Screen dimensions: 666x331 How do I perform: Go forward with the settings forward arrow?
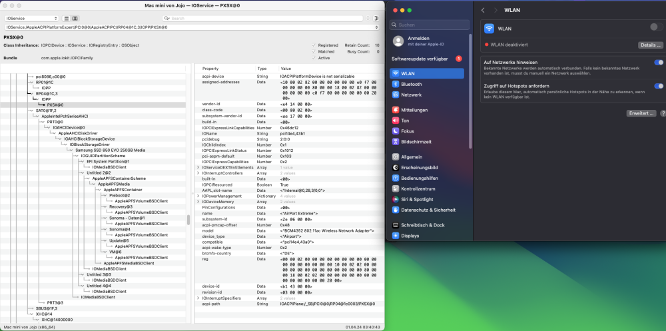coord(496,10)
